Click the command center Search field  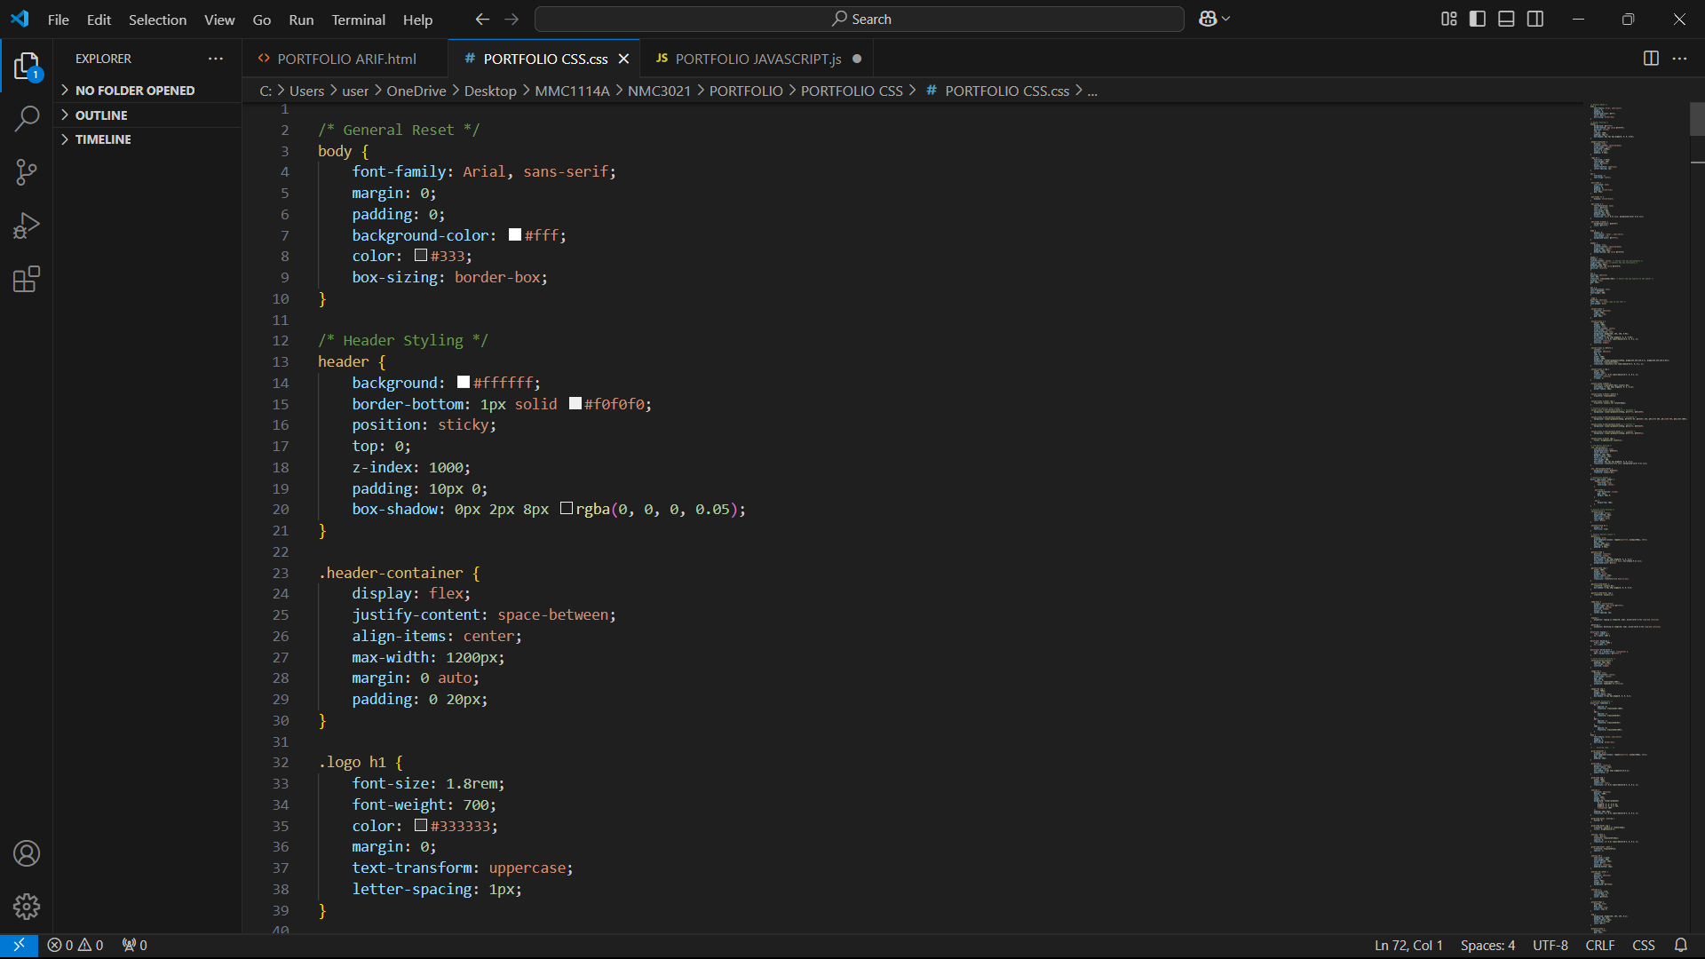[x=859, y=19]
